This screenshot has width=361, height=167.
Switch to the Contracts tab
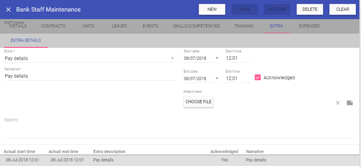point(53,26)
